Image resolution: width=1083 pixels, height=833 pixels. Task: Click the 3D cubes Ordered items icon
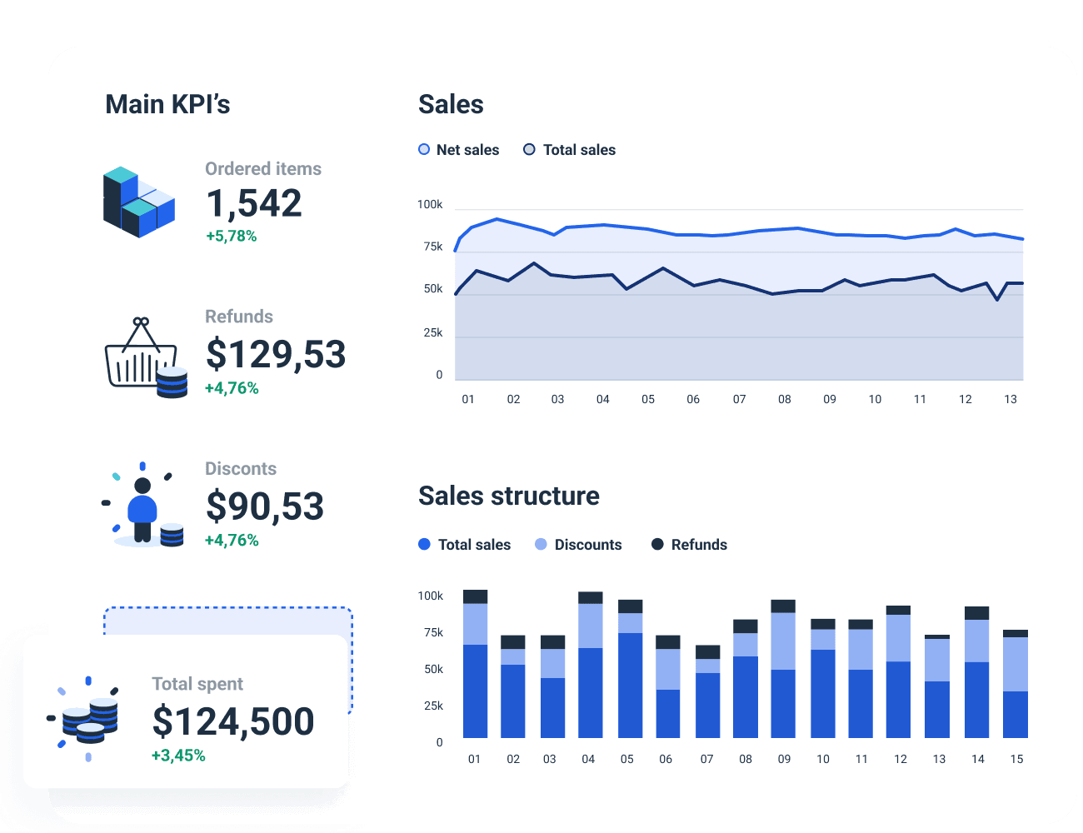(x=139, y=200)
